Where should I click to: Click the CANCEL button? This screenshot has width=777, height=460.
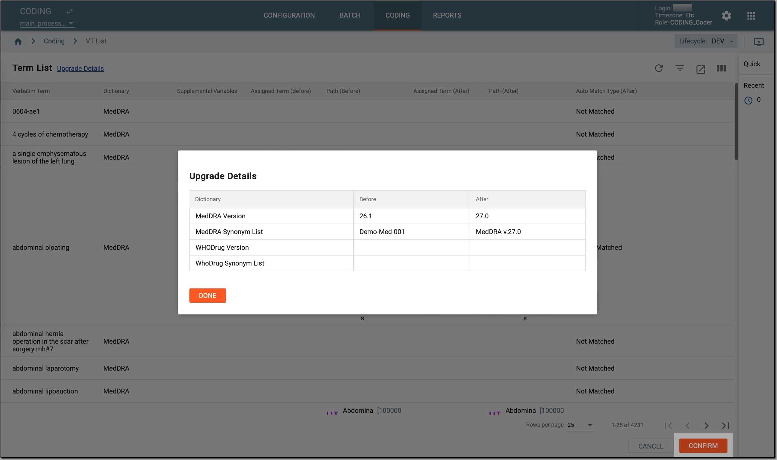tap(650, 446)
